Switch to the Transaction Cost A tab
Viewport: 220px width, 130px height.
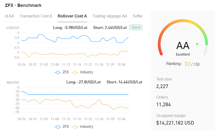(36, 16)
